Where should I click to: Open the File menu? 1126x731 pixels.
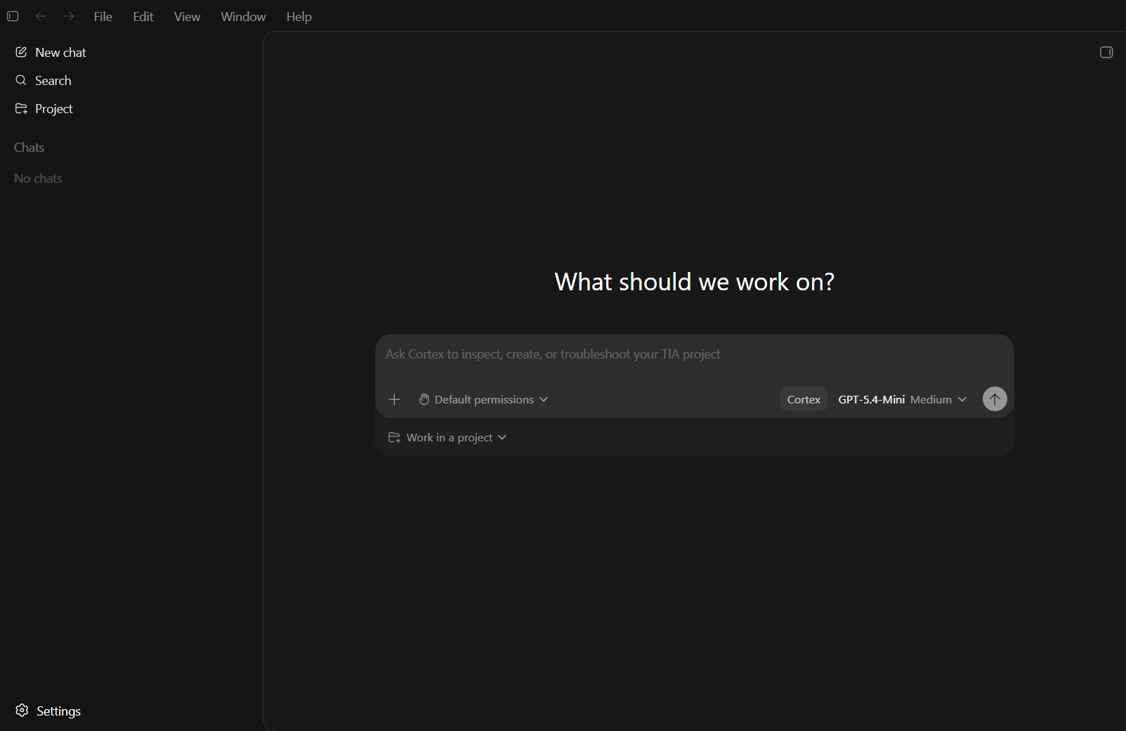(x=103, y=17)
